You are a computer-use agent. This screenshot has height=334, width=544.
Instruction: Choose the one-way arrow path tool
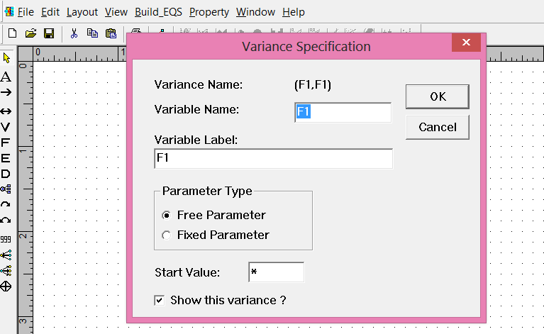6,93
